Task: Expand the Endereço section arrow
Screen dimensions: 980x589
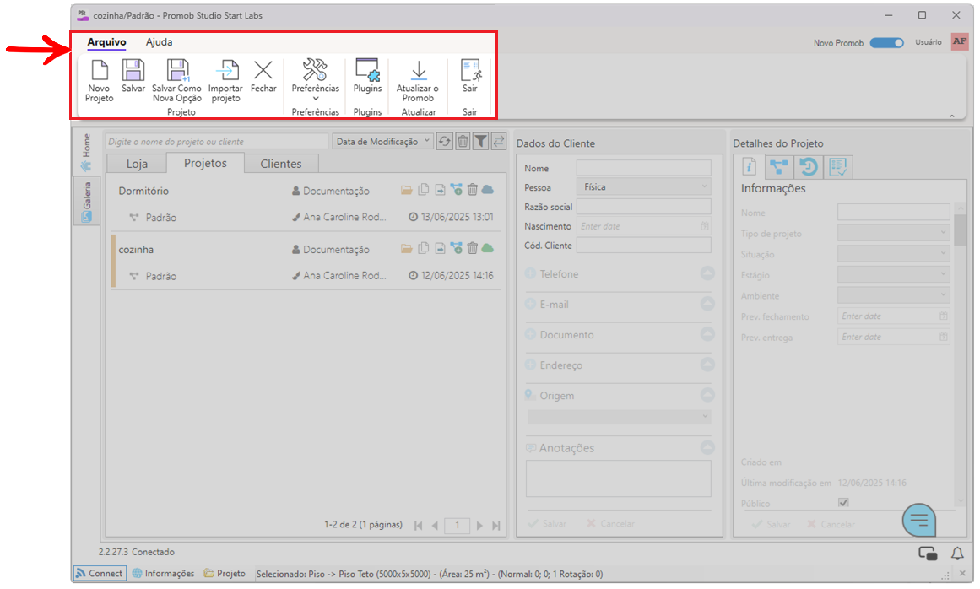Action: (707, 365)
